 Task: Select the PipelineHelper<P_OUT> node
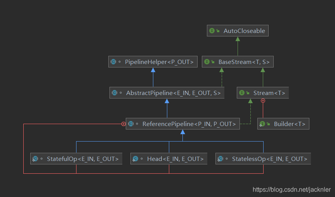click(x=153, y=62)
